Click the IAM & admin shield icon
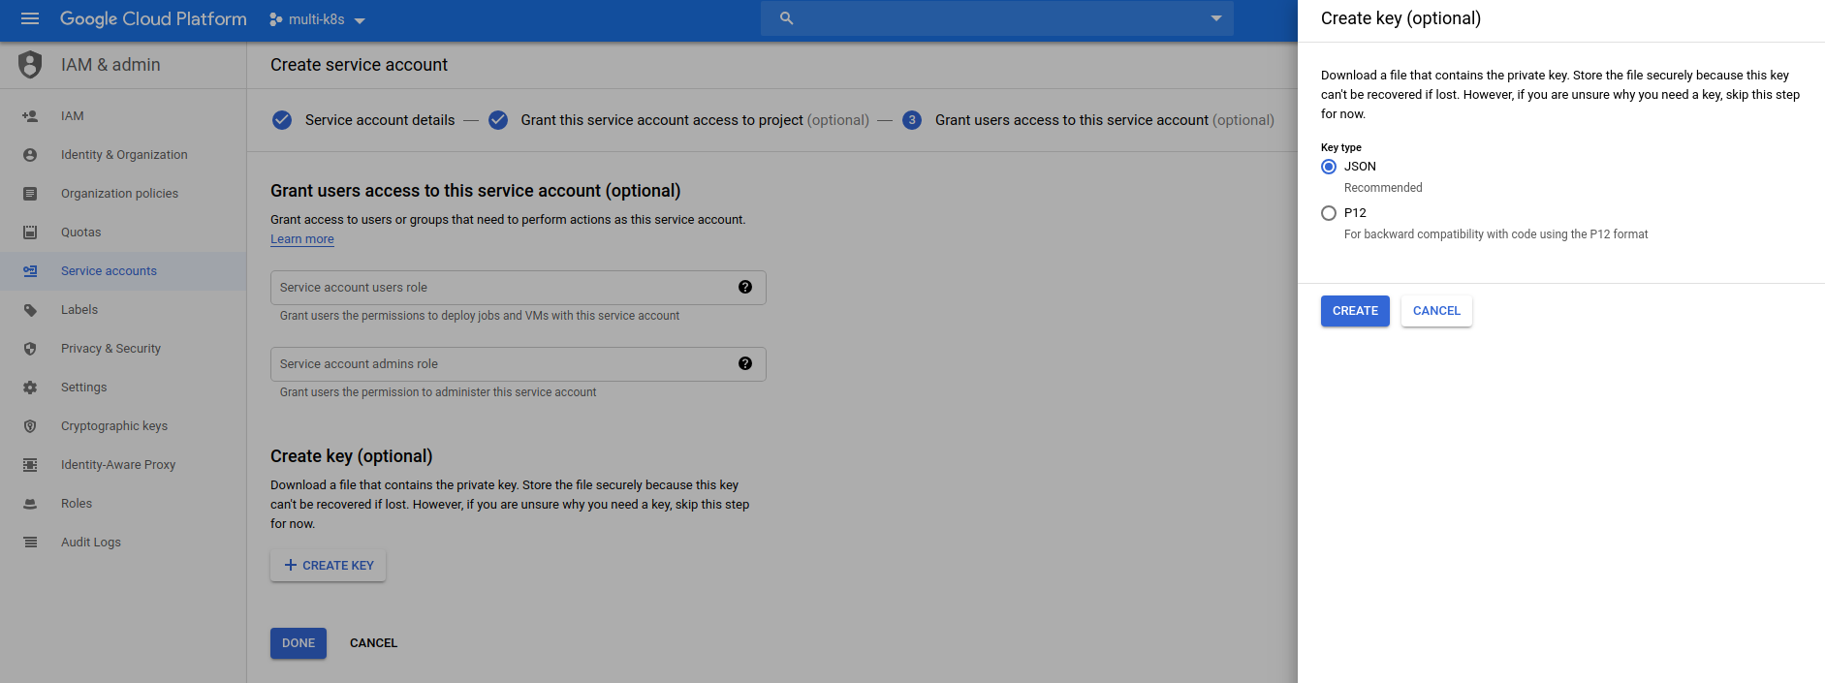 point(30,65)
